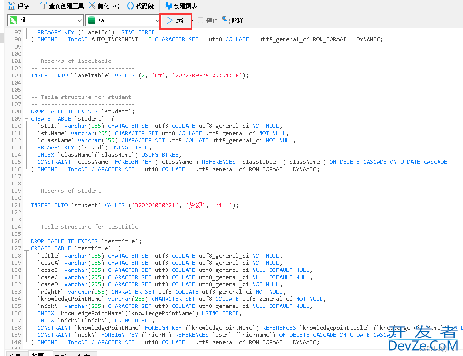Collapse the CREATE TABLE `student` code block

pyautogui.click(x=26, y=119)
